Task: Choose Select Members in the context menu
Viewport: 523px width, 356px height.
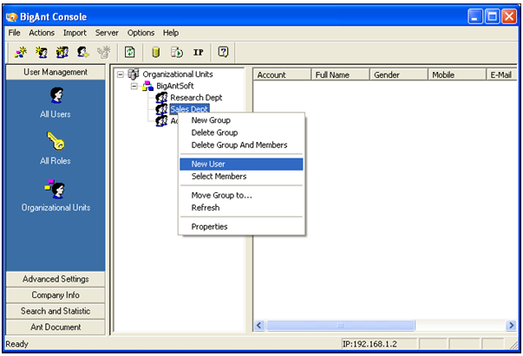Action: point(241,176)
